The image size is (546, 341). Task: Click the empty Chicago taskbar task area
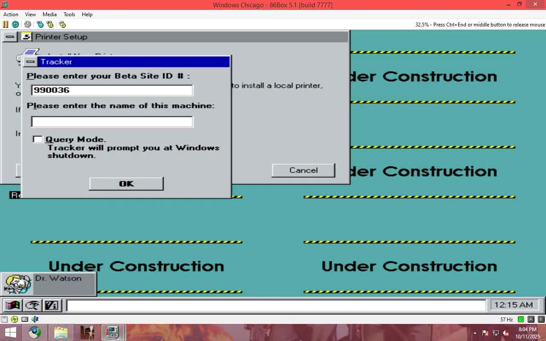[276, 306]
